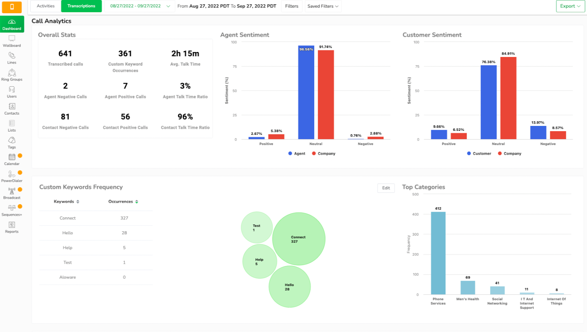Select the Aloware keyword row
Image resolution: width=587 pixels, height=332 pixels.
tap(96, 277)
